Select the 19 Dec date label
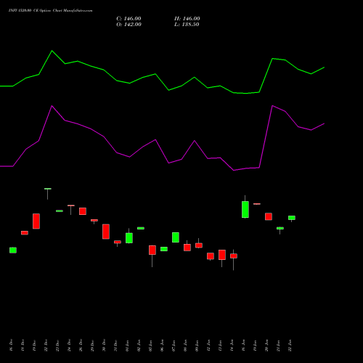This screenshot has height=363, width=363. [x=34, y=346]
